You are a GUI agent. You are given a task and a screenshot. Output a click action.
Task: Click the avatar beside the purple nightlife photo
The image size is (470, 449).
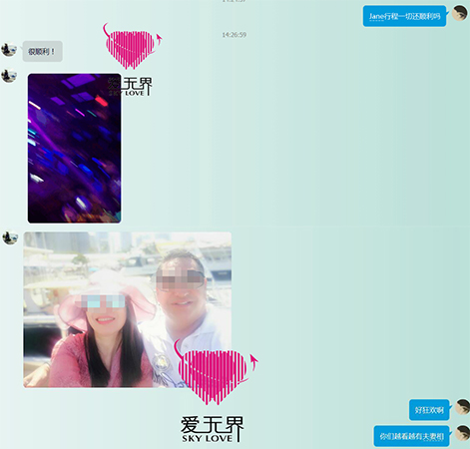[9, 76]
